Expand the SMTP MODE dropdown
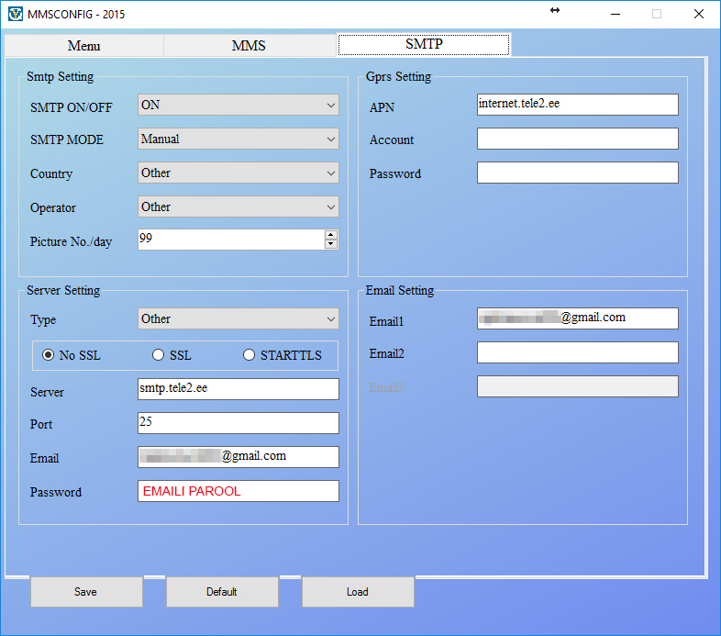The height and width of the screenshot is (636, 721). pyautogui.click(x=238, y=139)
